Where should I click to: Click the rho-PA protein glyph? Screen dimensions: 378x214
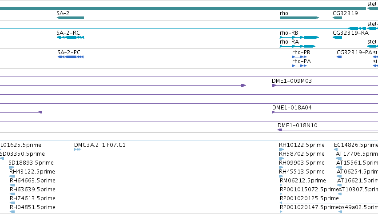tap(299, 66)
